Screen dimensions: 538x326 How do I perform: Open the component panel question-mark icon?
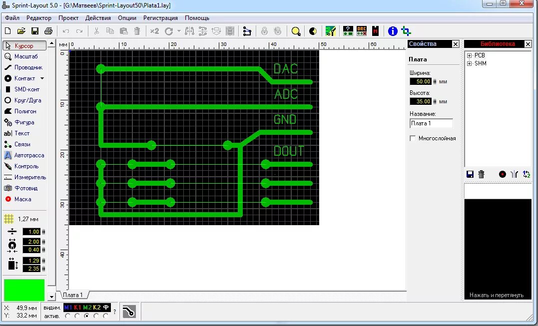tap(348, 31)
